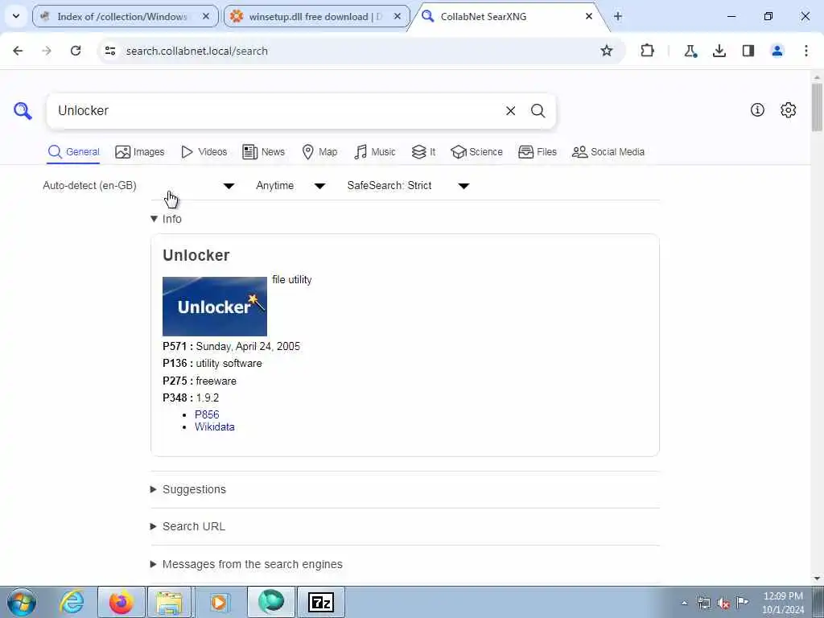
Task: Click the muted volume tray icon
Action: (x=723, y=604)
